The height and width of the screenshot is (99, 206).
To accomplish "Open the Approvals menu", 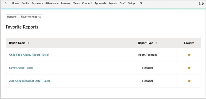I will (100, 3).
